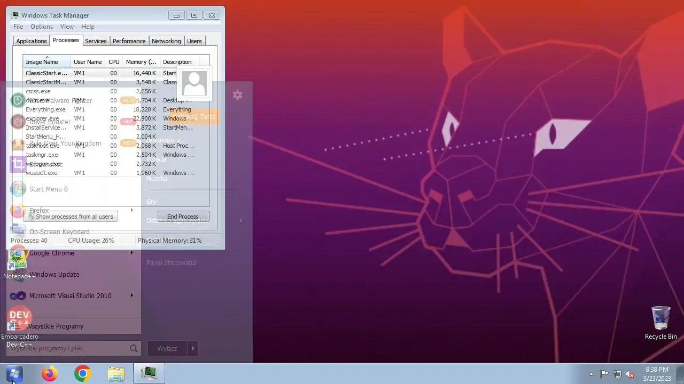
Task: Open the Options menu in Task Manager
Action: [x=42, y=27]
